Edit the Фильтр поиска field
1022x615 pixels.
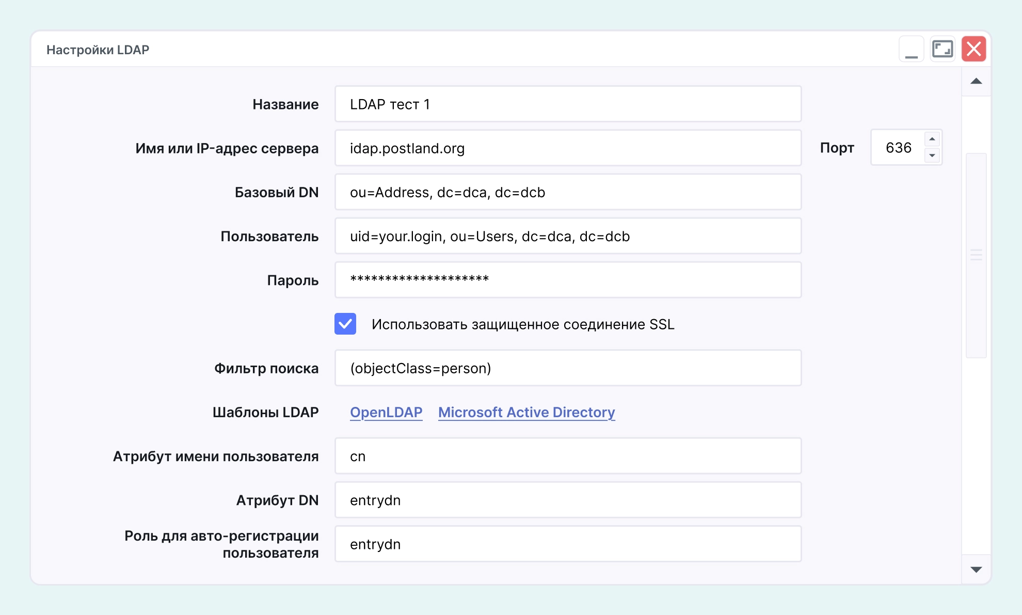click(x=568, y=368)
